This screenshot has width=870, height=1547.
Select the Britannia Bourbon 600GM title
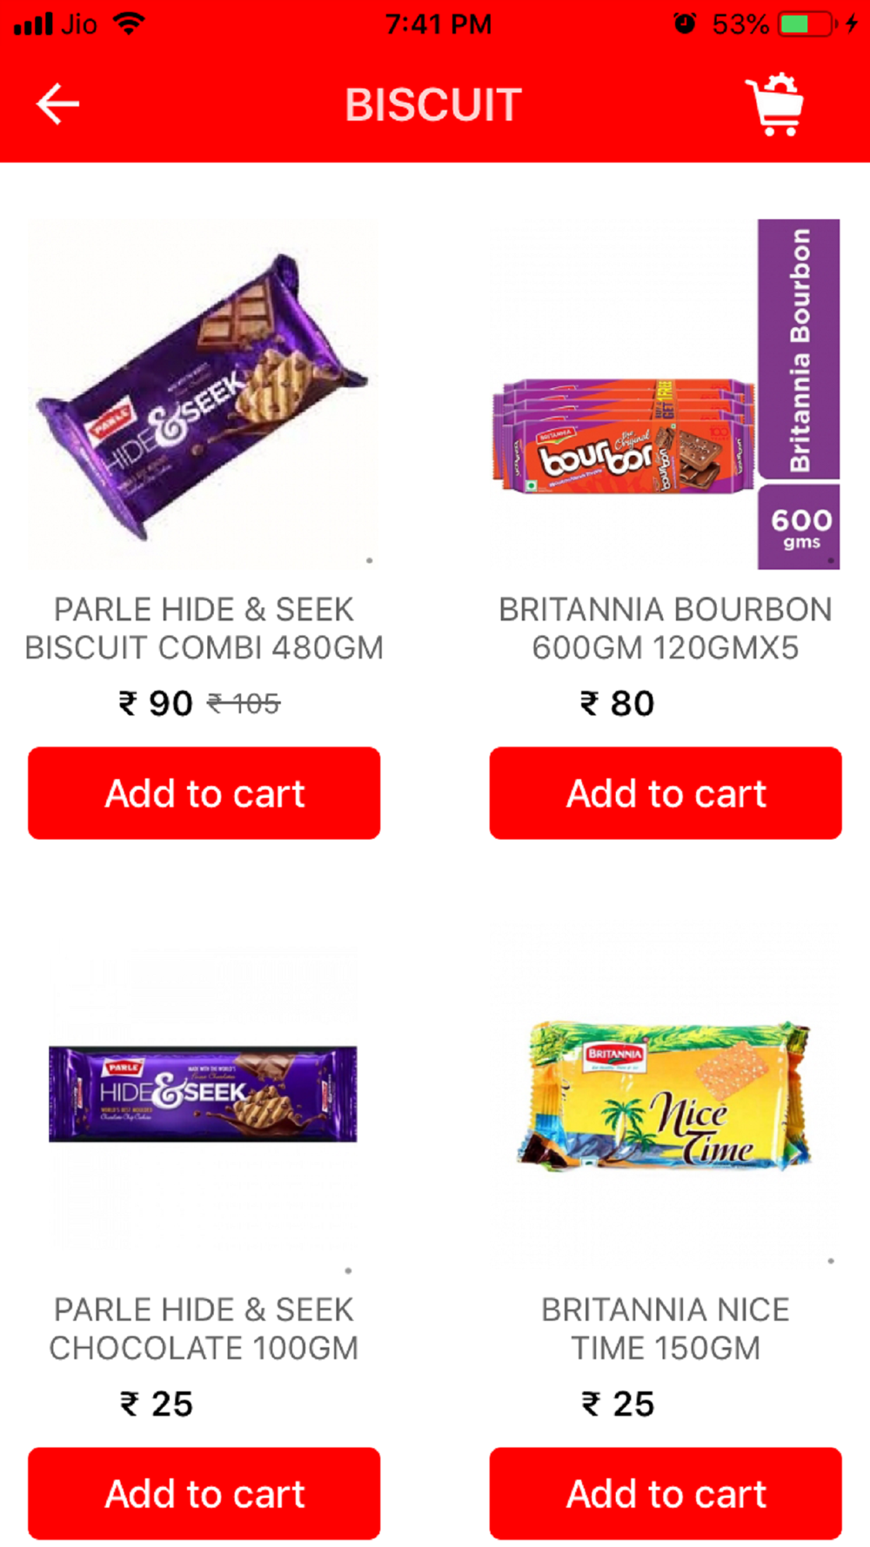pos(666,628)
